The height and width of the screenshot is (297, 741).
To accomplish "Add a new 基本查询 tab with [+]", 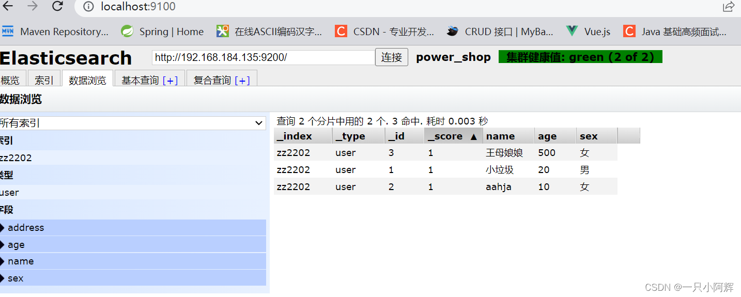I will click(170, 81).
